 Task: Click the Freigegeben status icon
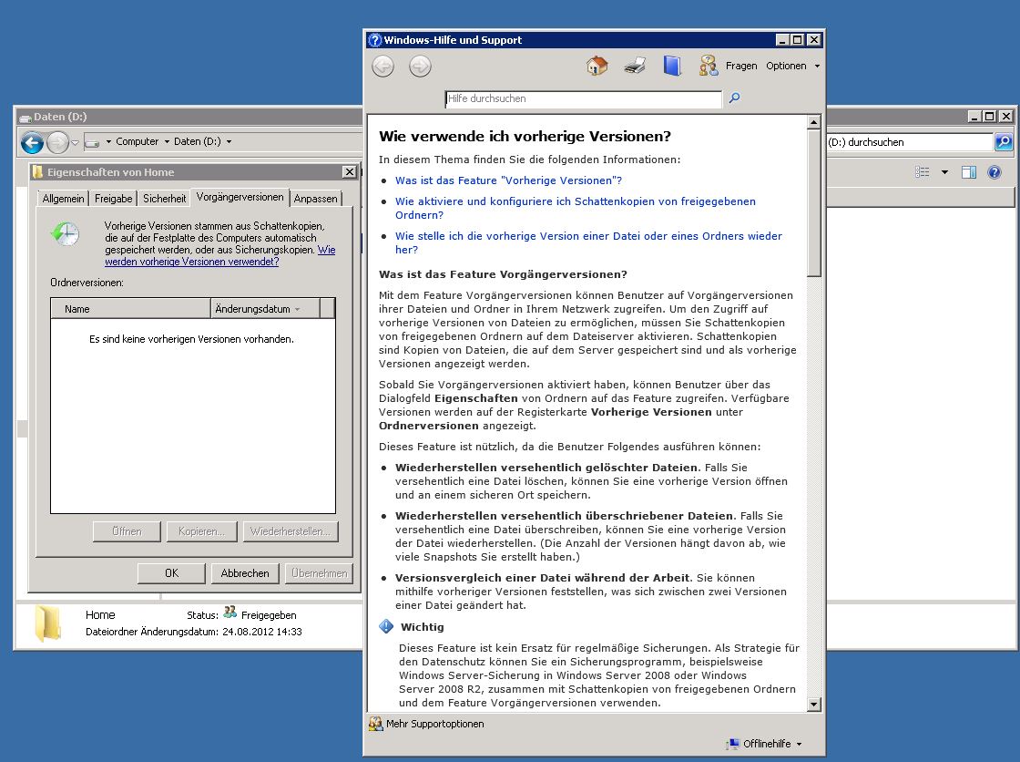pos(229,613)
